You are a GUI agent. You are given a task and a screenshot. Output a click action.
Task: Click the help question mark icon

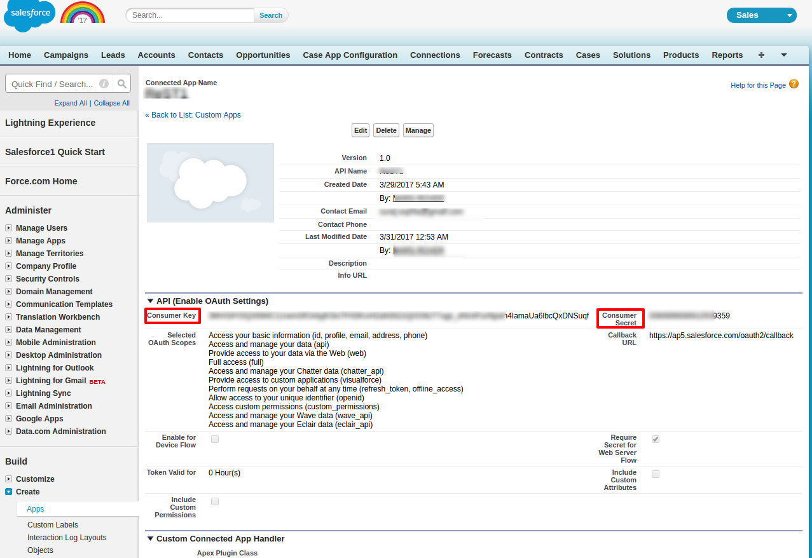pyautogui.click(x=794, y=84)
